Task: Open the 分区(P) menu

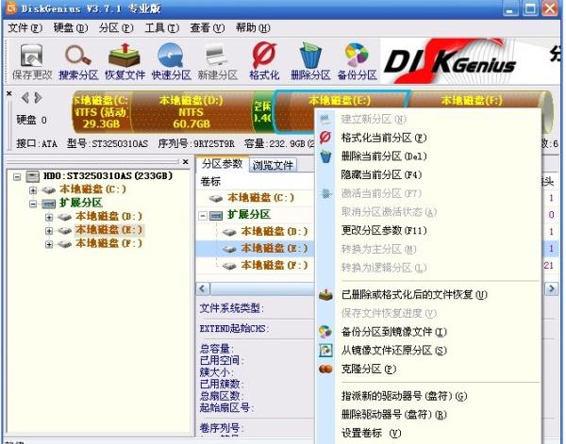Action: [x=116, y=27]
